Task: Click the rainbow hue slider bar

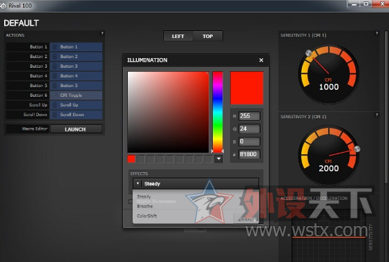Action: [x=218, y=112]
